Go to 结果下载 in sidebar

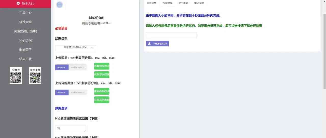coord(25,59)
